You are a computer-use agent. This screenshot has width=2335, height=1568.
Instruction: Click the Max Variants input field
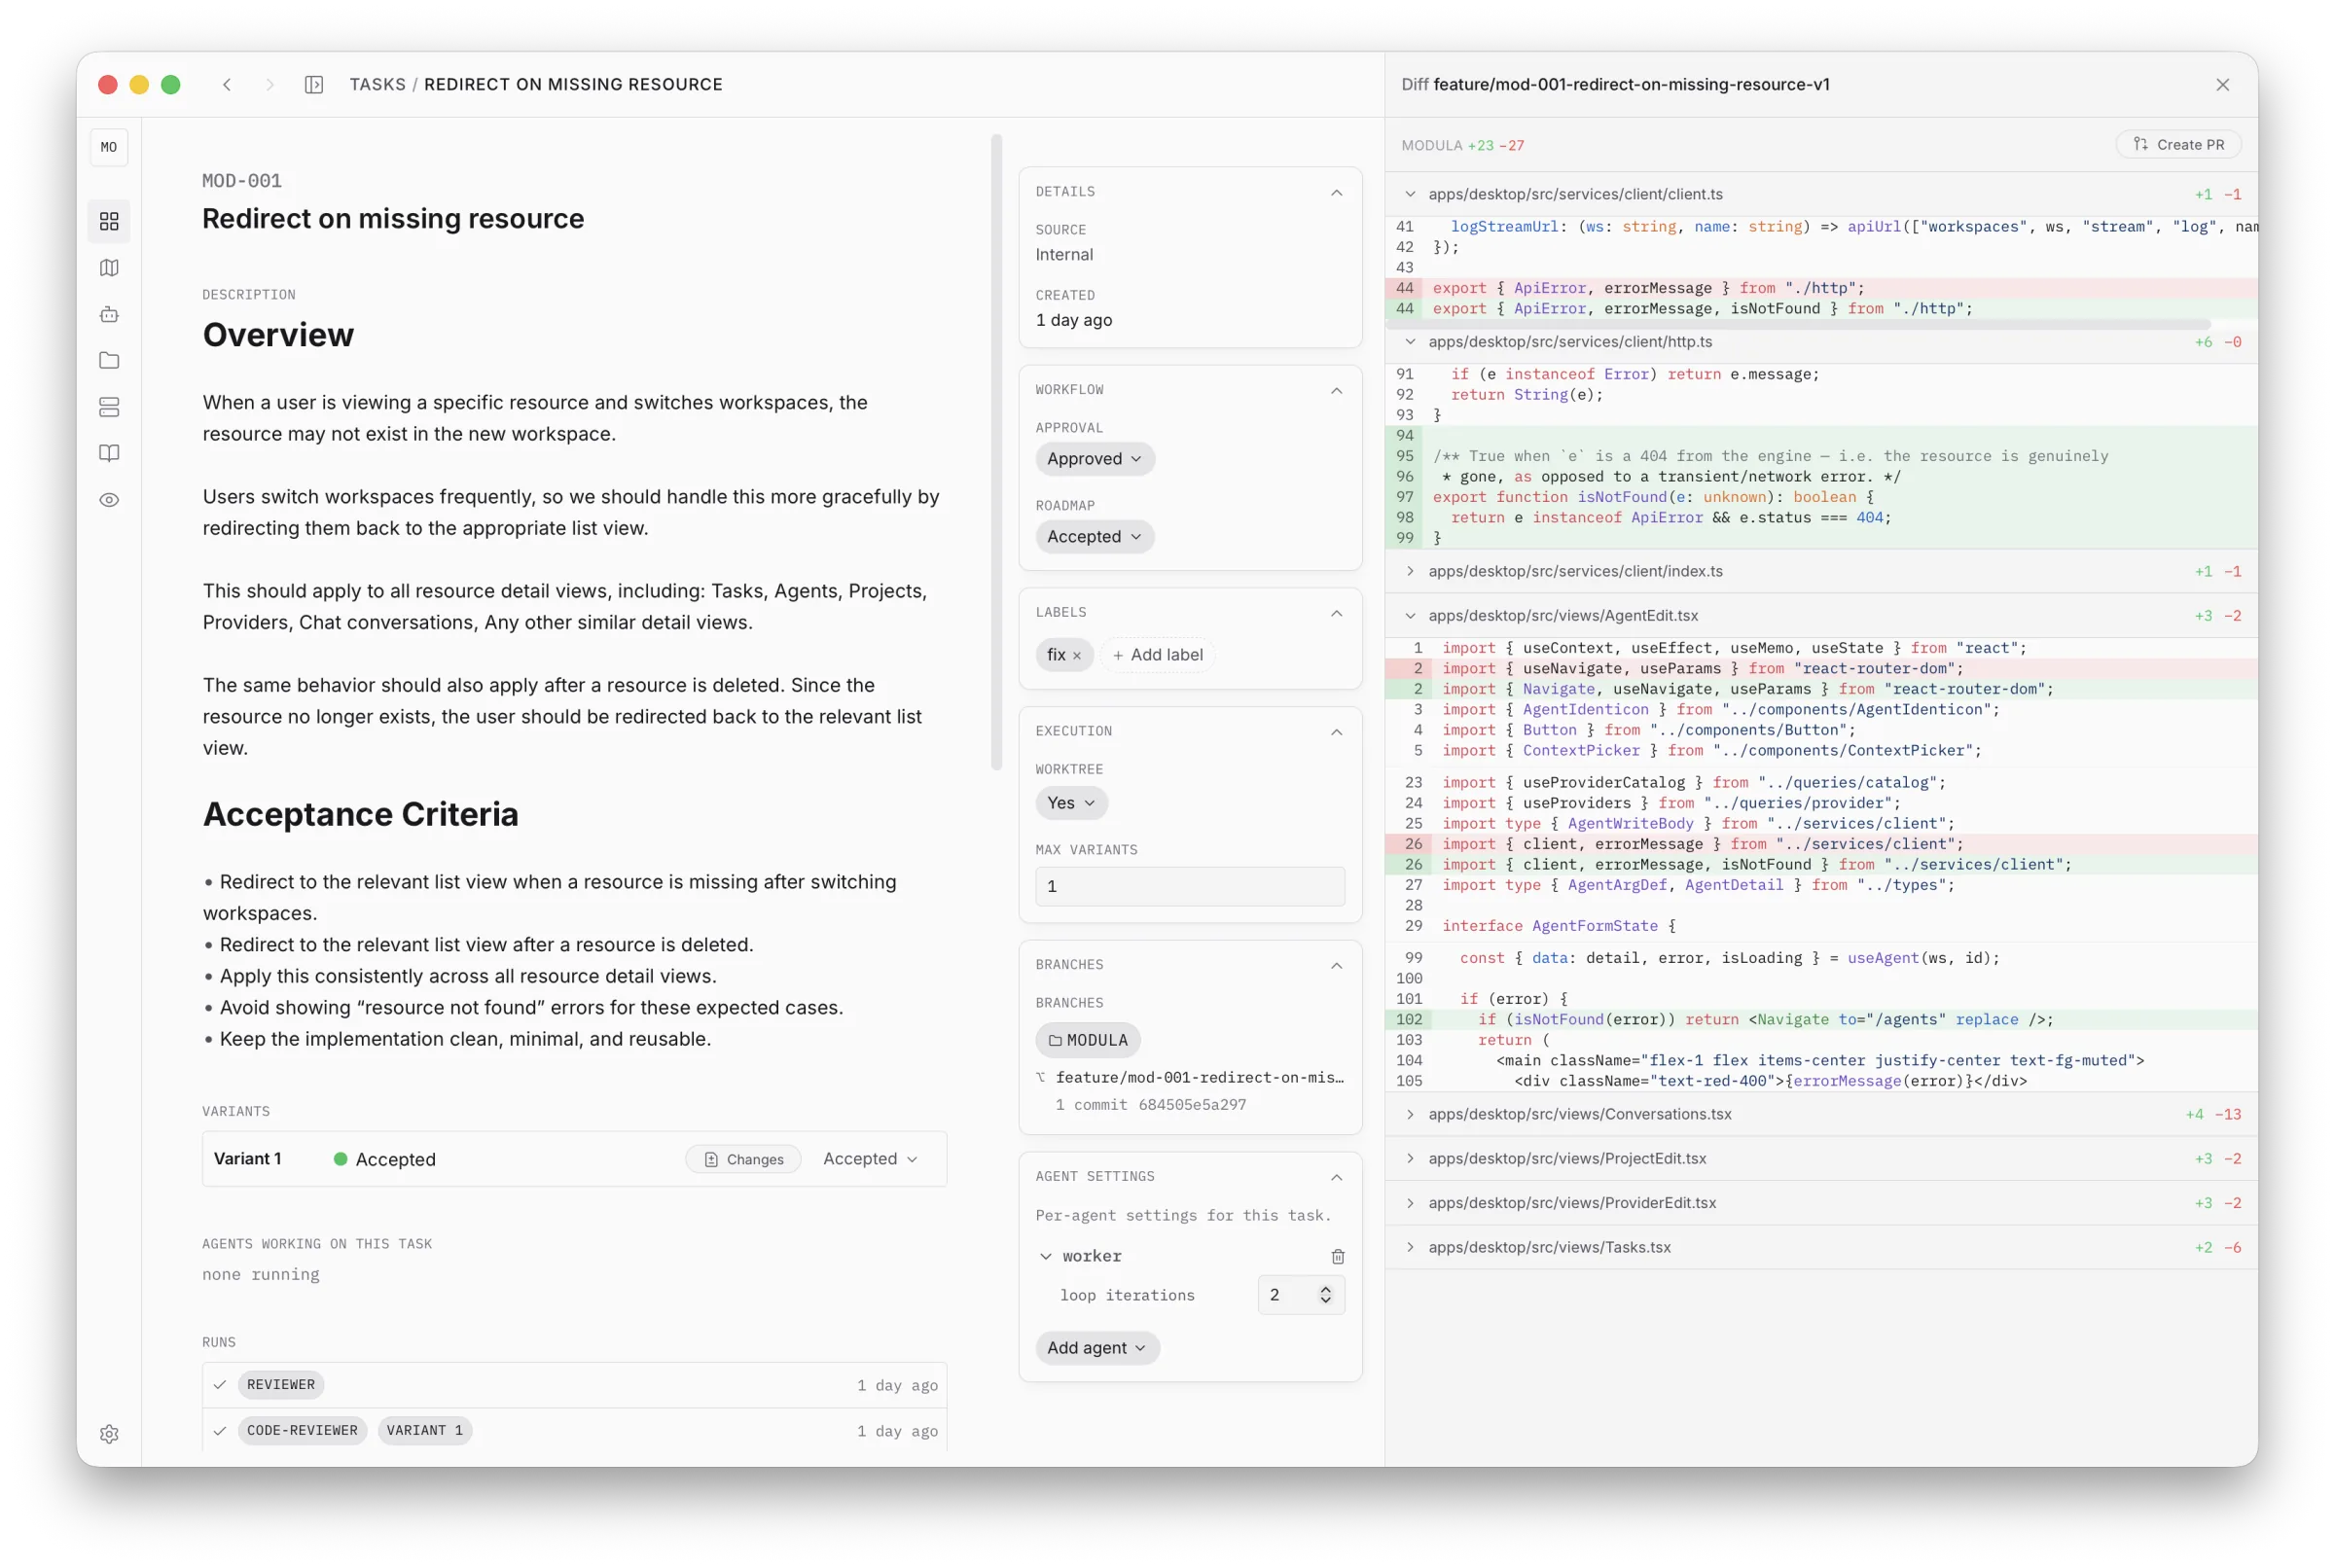click(1190, 886)
